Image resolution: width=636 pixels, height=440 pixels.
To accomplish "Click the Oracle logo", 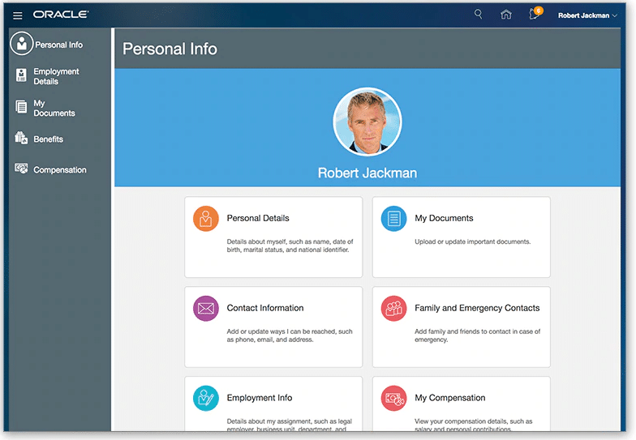I will click(61, 15).
